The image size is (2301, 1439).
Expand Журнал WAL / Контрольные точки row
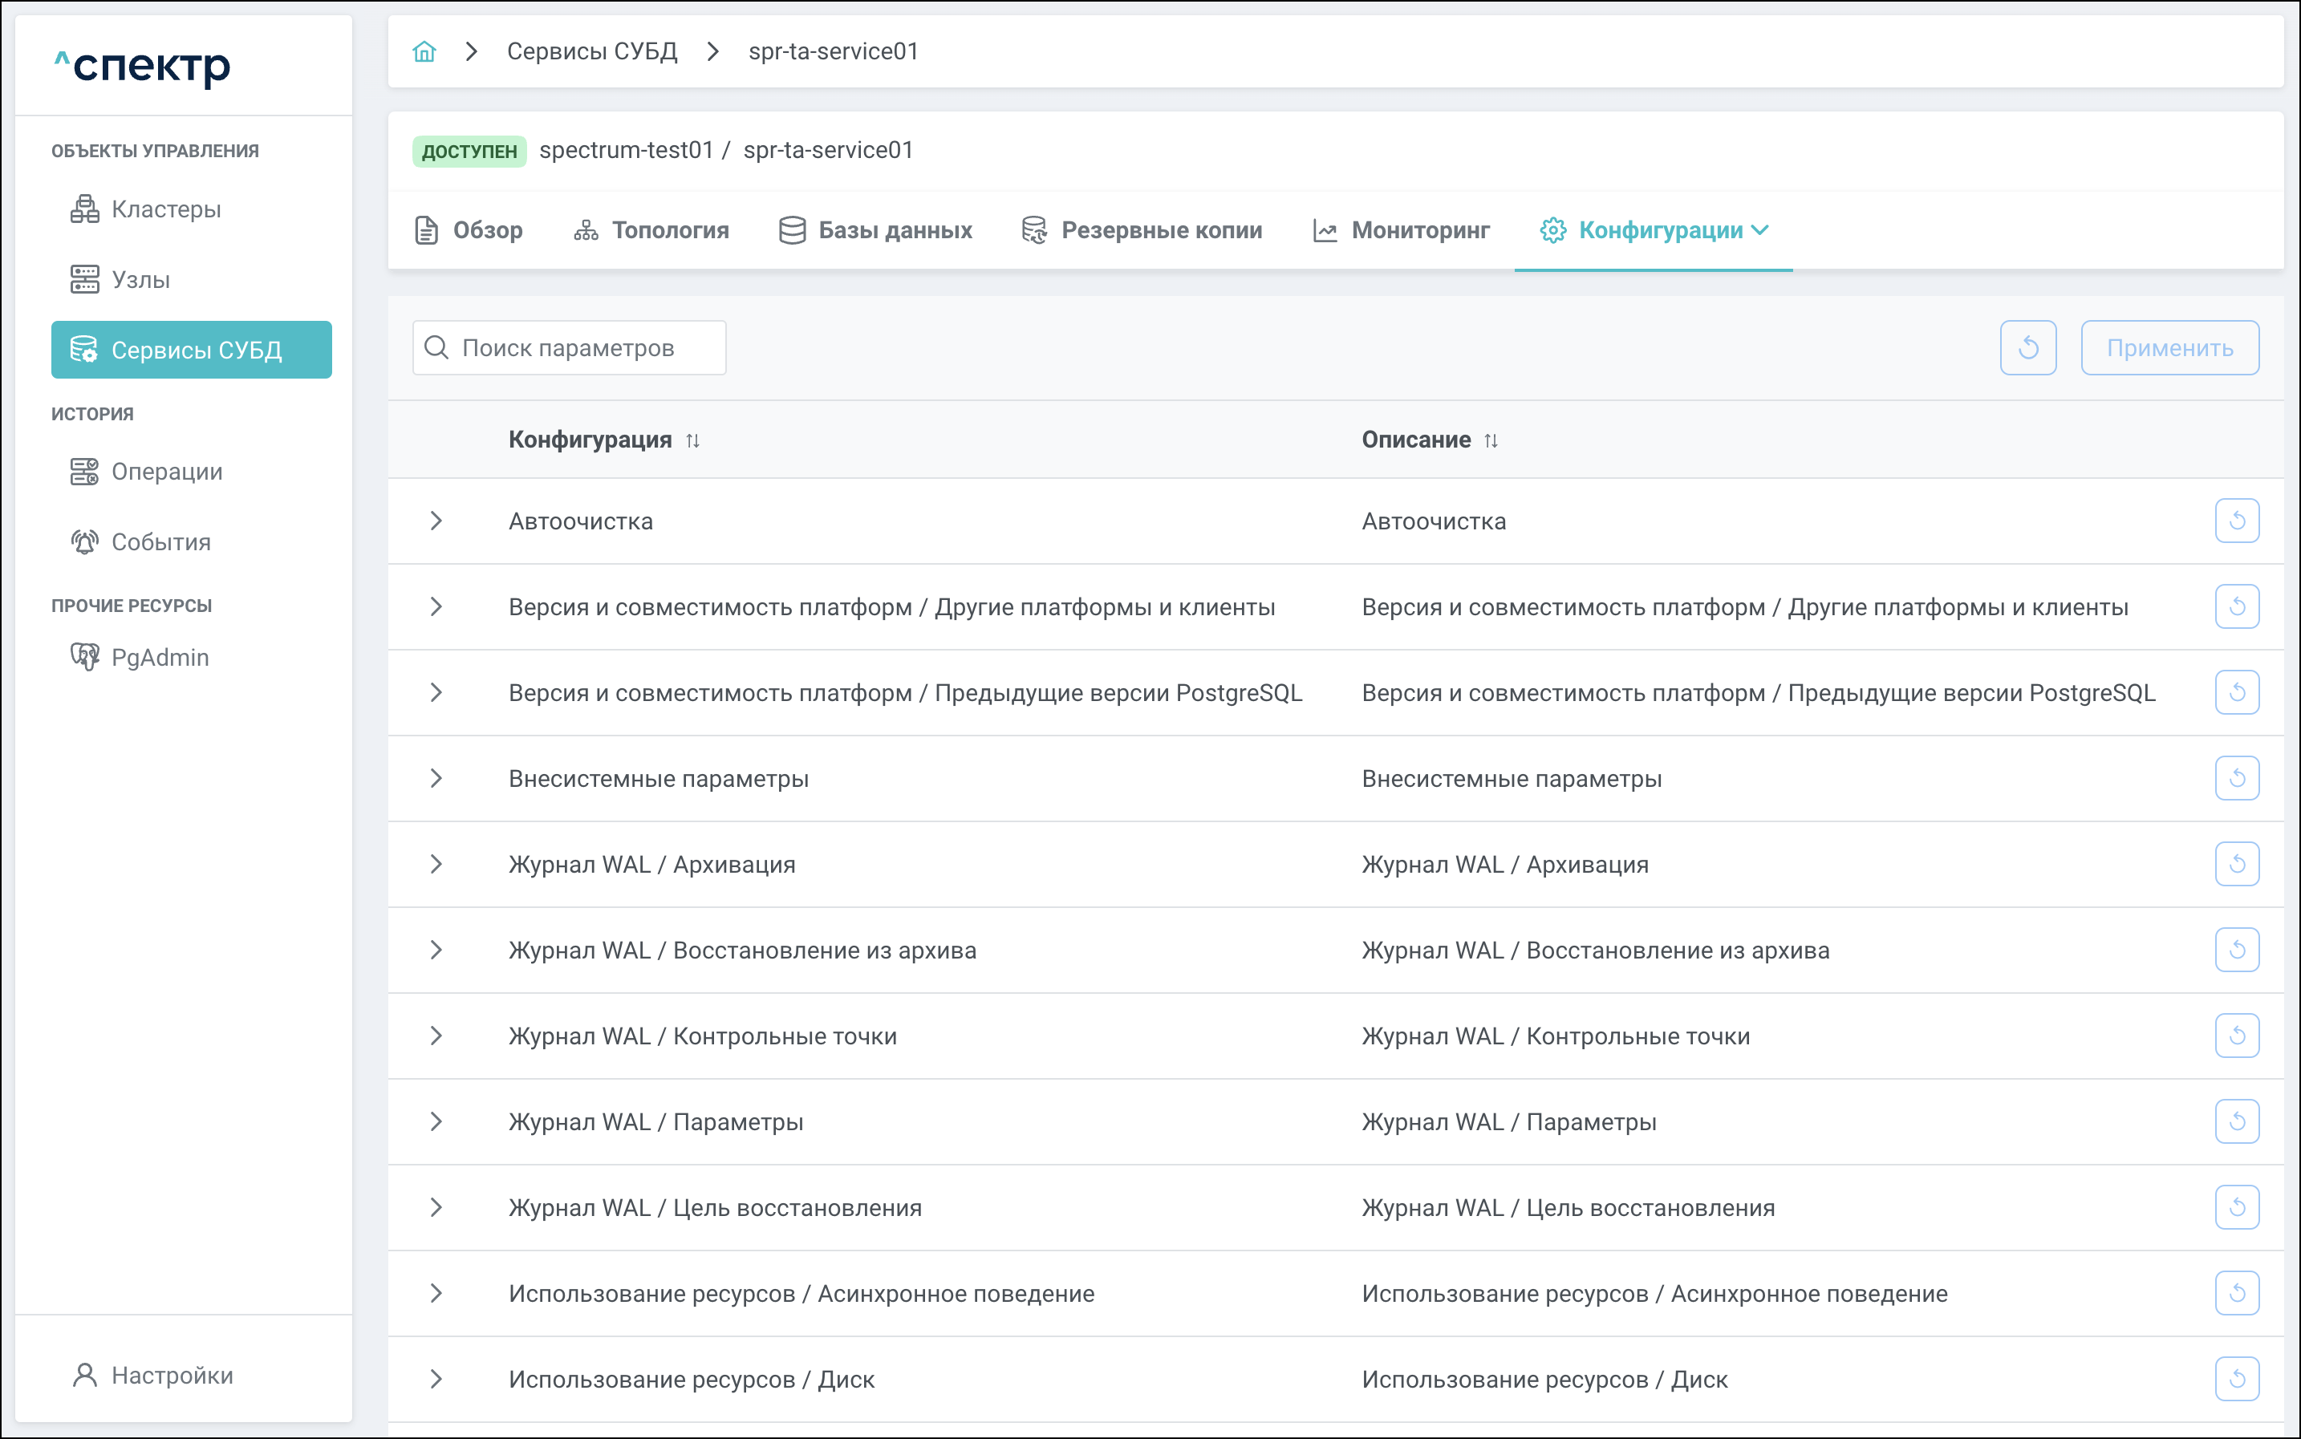click(x=436, y=1036)
